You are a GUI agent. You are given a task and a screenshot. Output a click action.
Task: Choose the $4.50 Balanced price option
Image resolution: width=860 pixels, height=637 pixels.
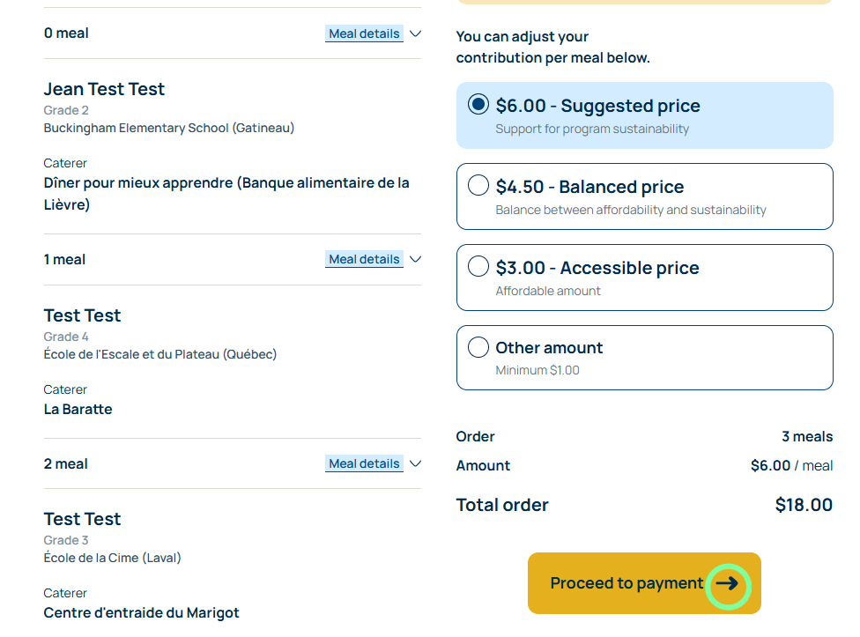tap(478, 186)
